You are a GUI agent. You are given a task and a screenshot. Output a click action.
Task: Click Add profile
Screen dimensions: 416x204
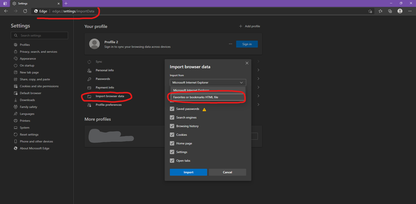(x=249, y=26)
